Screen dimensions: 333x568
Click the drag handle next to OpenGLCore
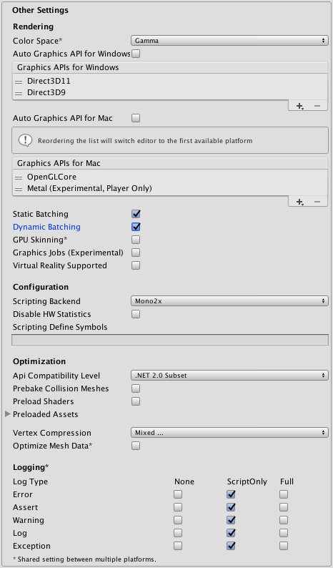[x=19, y=178]
